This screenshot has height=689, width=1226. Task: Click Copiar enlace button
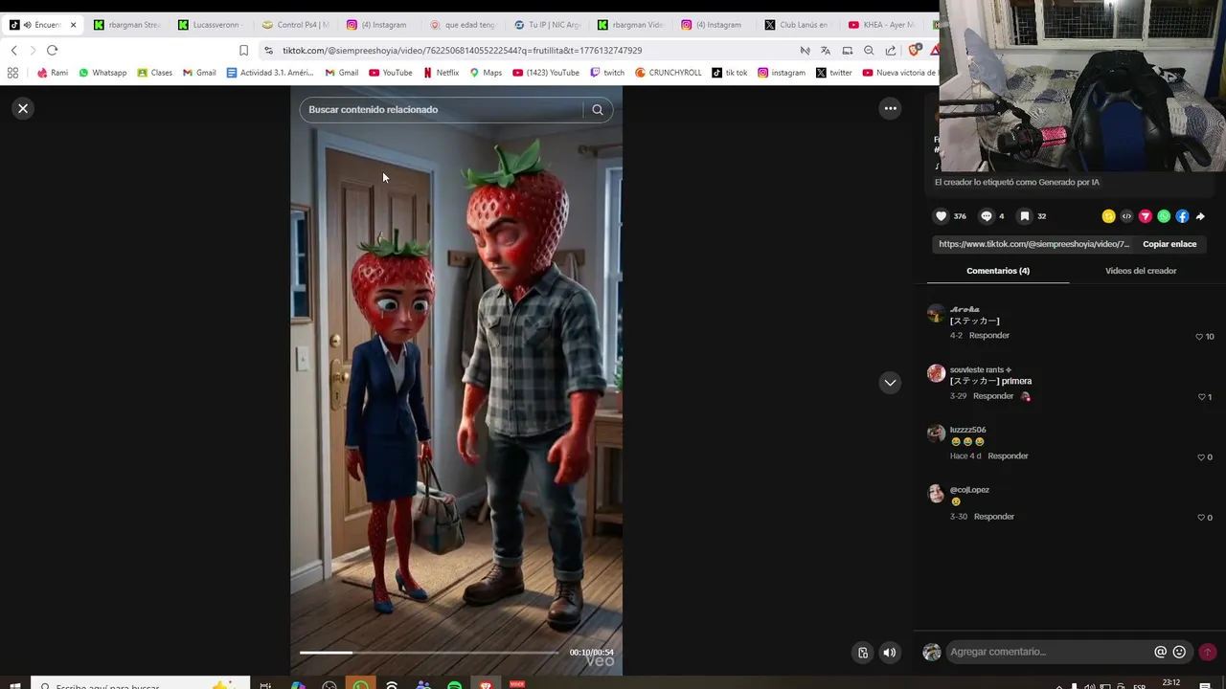tap(1169, 244)
